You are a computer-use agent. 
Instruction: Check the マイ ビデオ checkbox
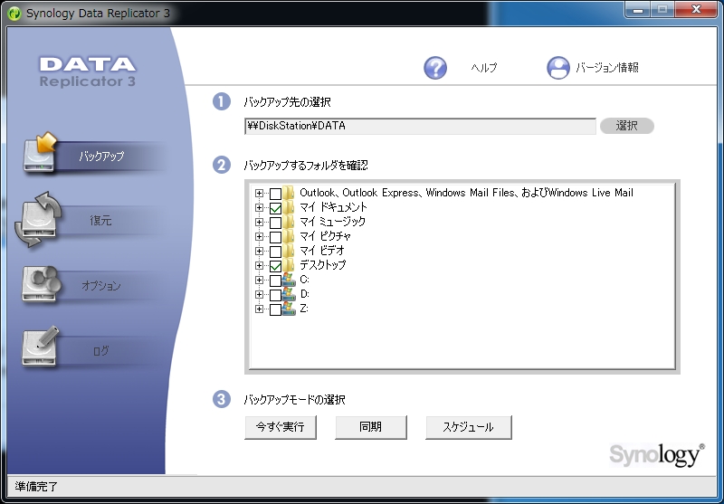[x=275, y=252]
